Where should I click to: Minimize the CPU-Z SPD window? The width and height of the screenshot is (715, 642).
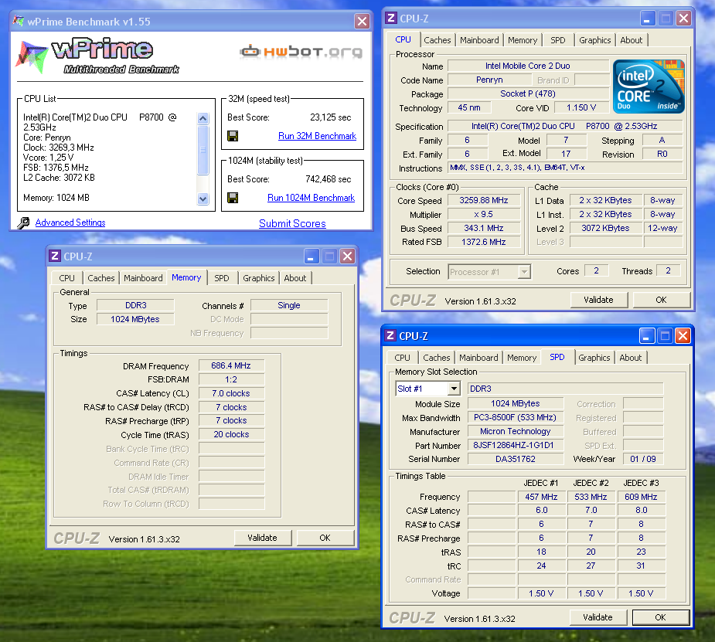tap(647, 336)
